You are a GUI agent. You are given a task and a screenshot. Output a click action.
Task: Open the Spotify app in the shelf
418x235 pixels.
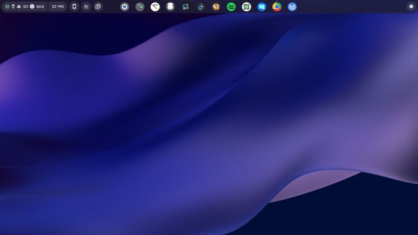click(x=231, y=7)
